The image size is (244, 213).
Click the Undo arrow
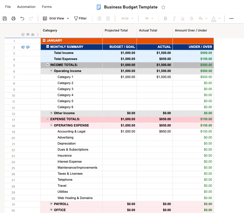22,18
